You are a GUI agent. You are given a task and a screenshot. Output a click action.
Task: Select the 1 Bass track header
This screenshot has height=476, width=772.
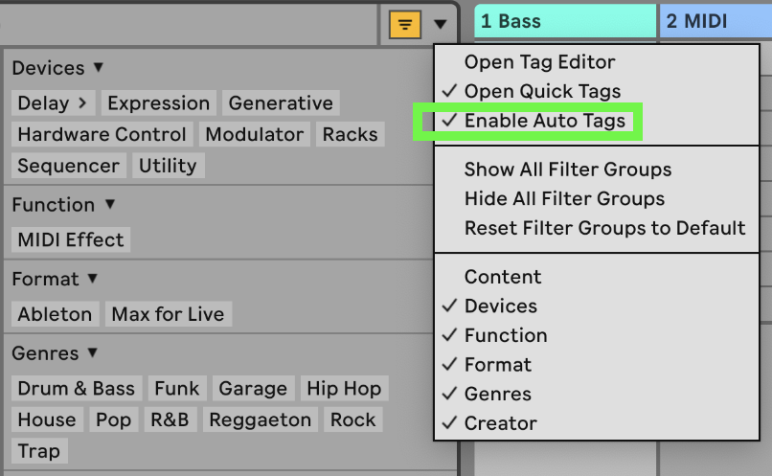(x=565, y=21)
